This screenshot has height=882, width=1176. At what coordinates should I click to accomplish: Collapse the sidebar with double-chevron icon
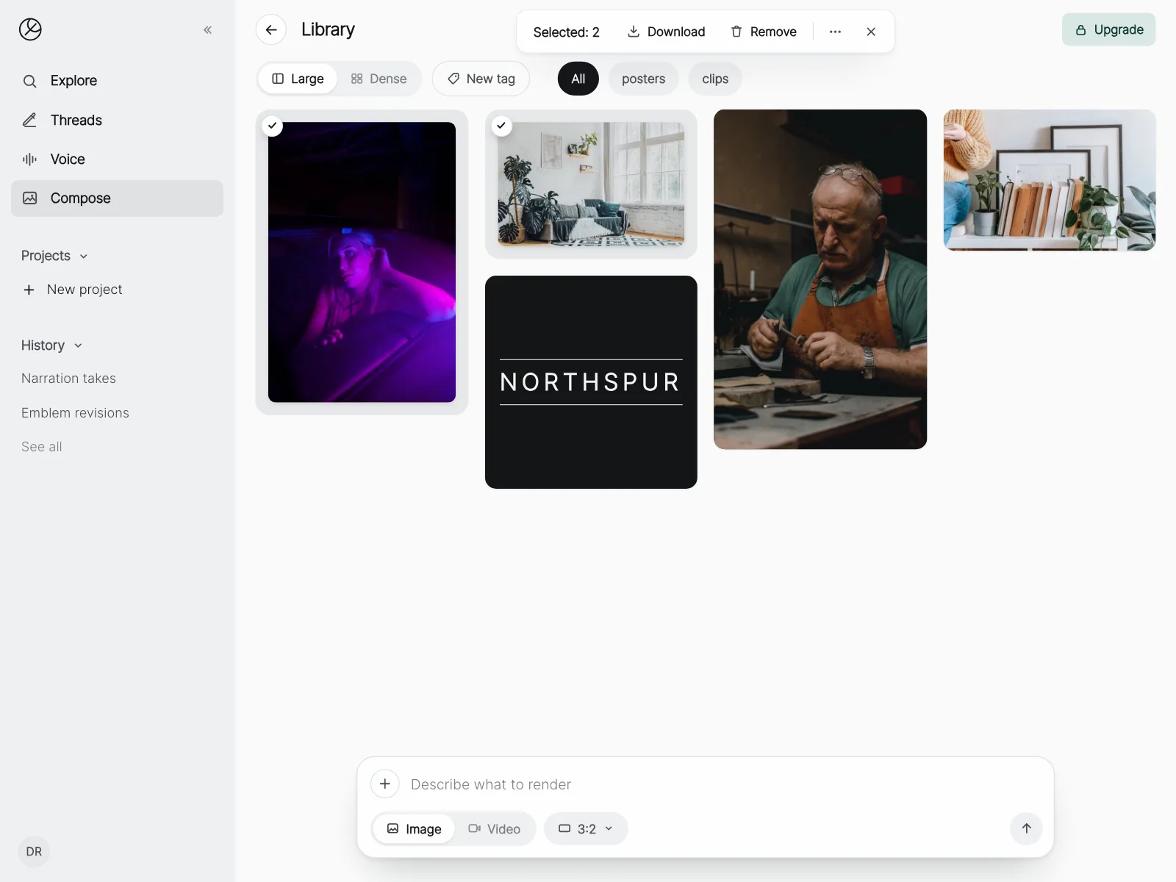pos(207,30)
